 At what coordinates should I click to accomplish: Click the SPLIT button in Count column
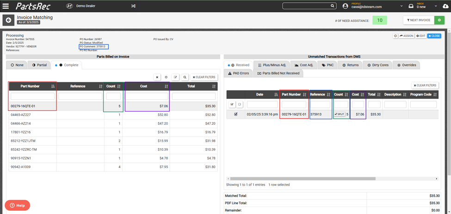point(340,114)
